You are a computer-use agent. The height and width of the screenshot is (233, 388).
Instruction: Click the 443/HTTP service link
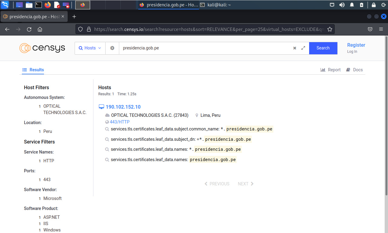120,122
